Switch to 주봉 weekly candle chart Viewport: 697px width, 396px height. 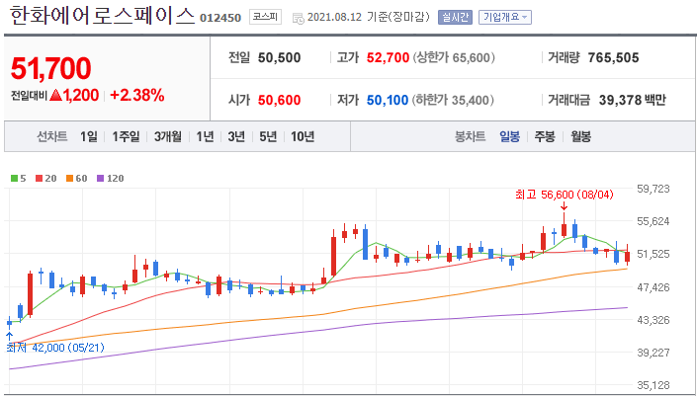(545, 136)
